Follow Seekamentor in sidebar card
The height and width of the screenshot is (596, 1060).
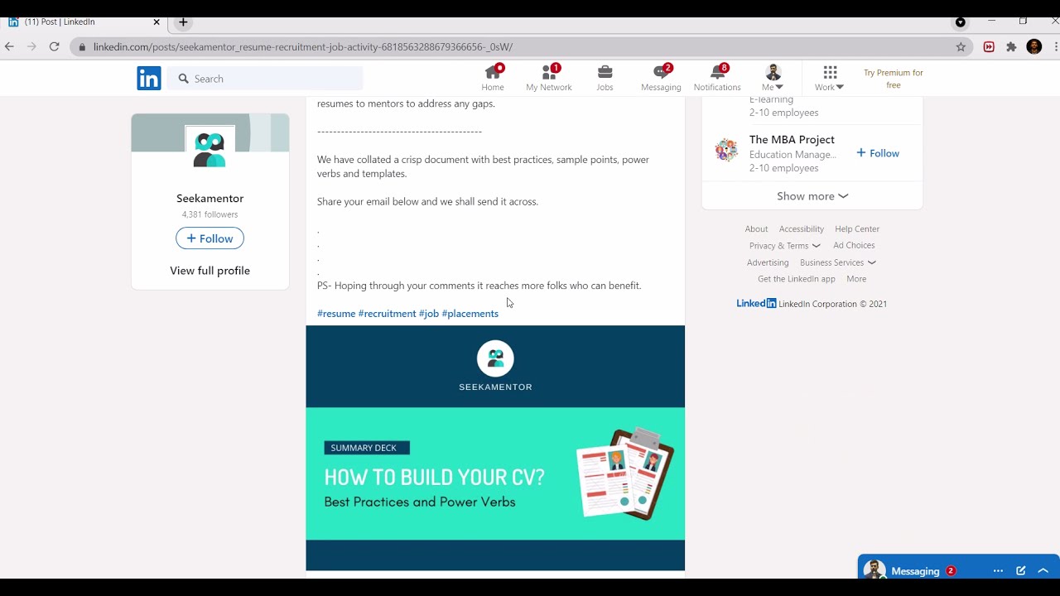pos(210,238)
